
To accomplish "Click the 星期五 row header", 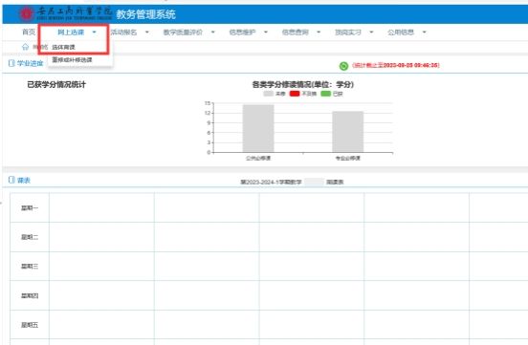I will tap(30, 325).
